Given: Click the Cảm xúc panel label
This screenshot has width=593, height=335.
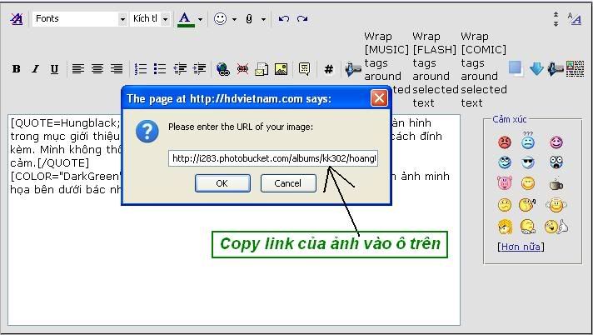Looking at the screenshot, I should tap(510, 119).
